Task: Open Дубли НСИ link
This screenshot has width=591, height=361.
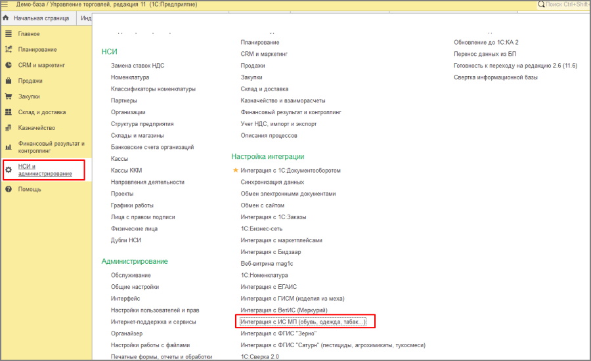Action: [x=126, y=240]
